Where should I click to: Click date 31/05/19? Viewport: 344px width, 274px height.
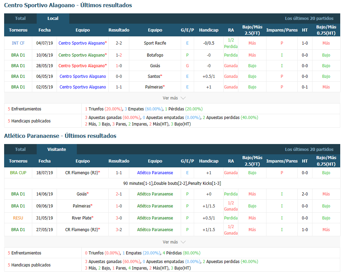point(45,218)
